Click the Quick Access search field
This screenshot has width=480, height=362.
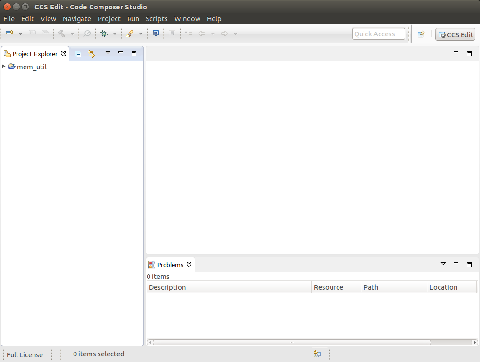pos(378,34)
